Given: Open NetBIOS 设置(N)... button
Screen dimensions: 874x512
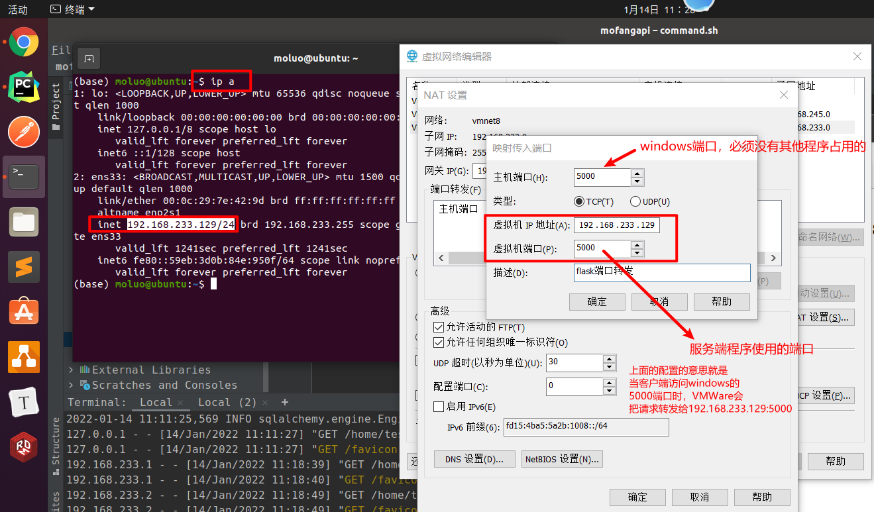Looking at the screenshot, I should 562,459.
